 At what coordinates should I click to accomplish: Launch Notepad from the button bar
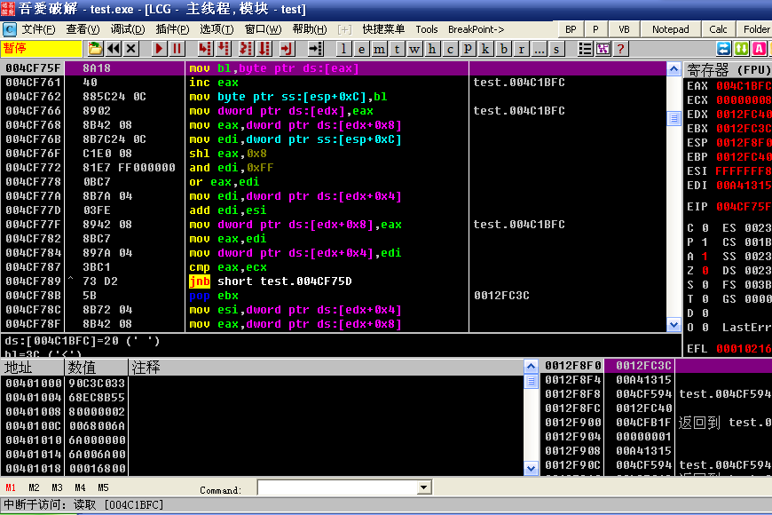click(x=671, y=29)
